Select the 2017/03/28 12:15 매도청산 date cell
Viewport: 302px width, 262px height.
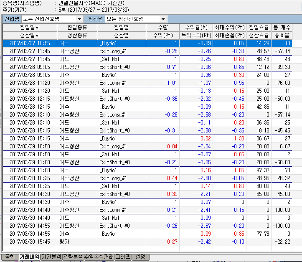coord(30,99)
